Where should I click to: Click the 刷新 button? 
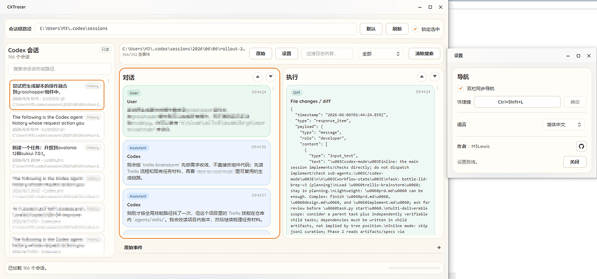tap(397, 29)
